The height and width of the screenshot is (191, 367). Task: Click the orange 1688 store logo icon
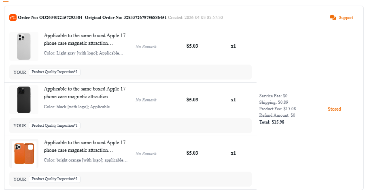point(13,17)
